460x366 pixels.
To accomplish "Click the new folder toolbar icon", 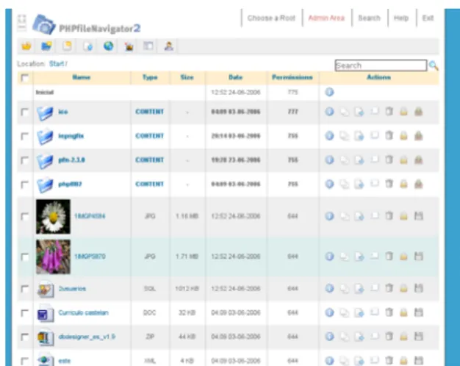I will point(46,46).
